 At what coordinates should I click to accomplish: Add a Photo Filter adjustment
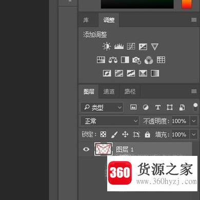[136, 60]
